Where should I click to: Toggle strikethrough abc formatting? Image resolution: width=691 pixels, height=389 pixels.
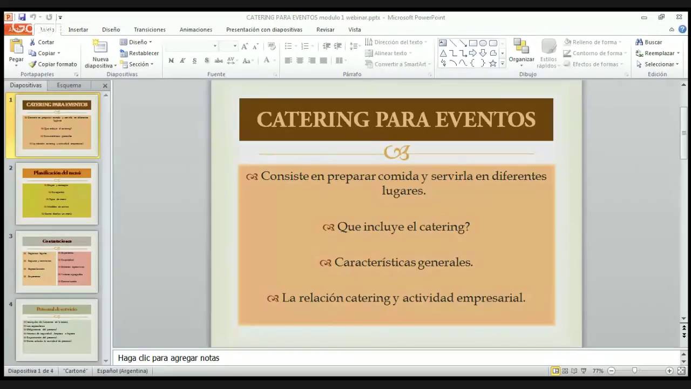point(219,61)
